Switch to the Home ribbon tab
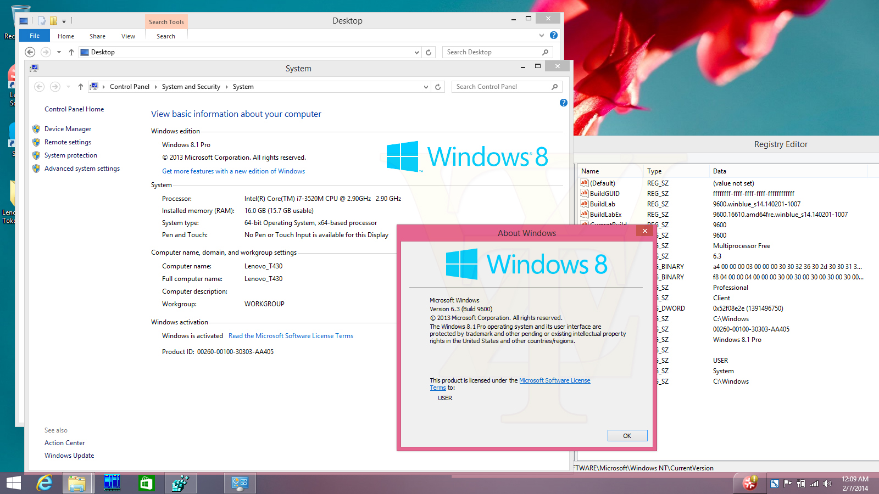879x494 pixels. [x=66, y=36]
